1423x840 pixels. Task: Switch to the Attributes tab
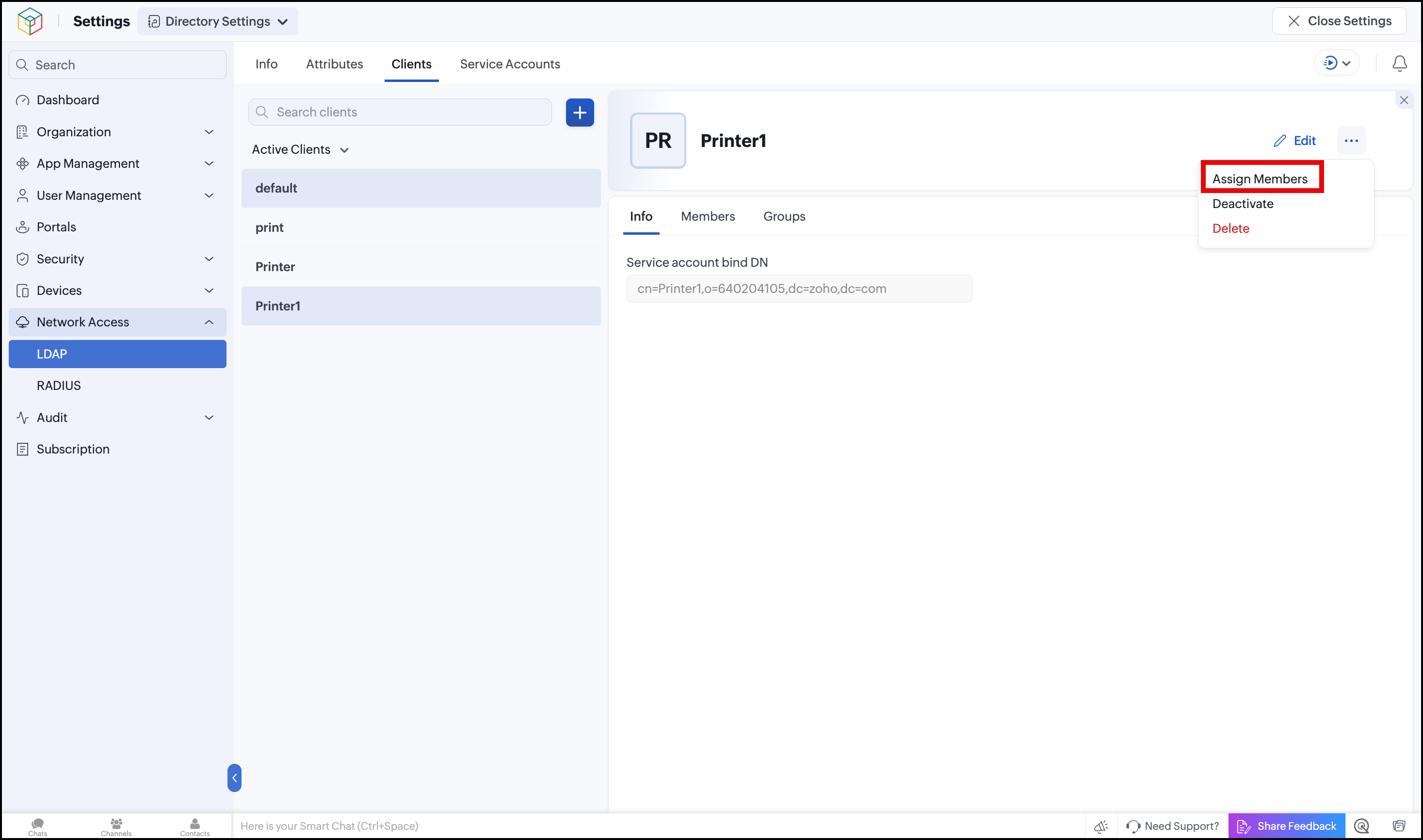coord(335,64)
